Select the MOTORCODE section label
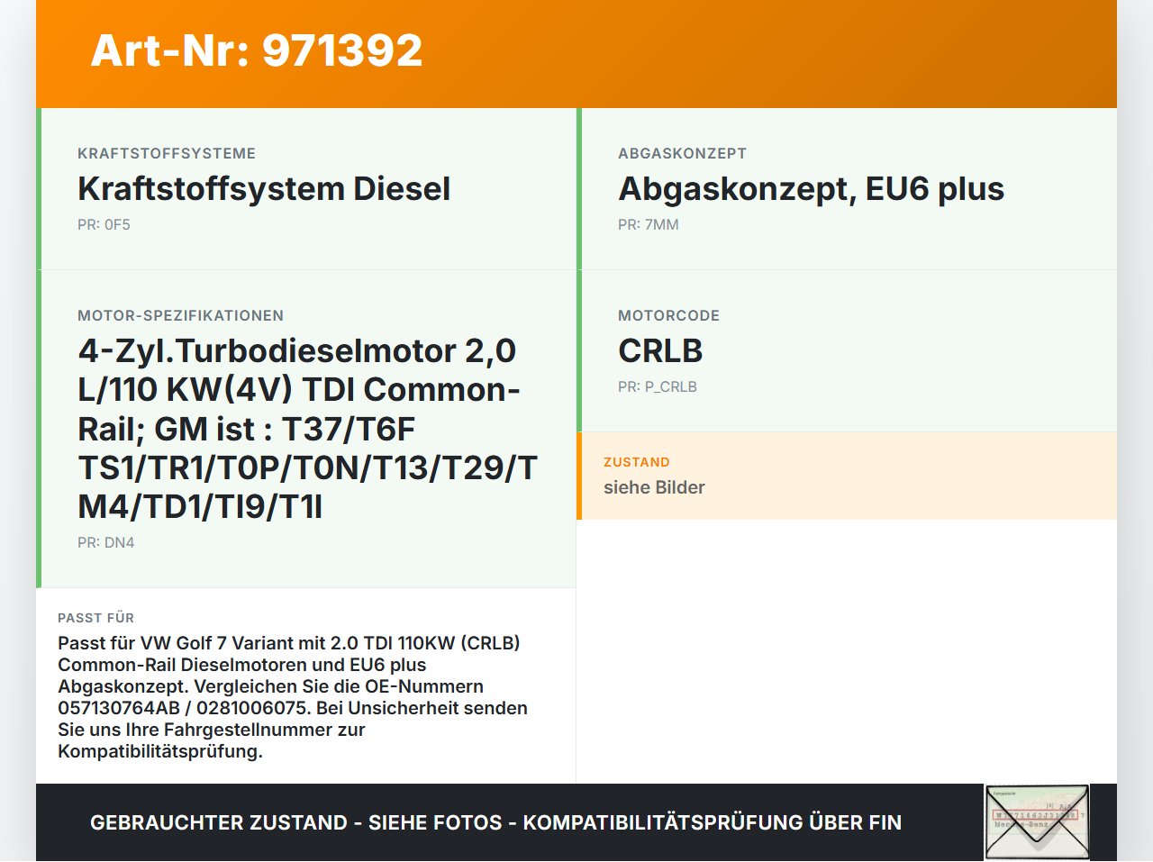 pyautogui.click(x=668, y=315)
